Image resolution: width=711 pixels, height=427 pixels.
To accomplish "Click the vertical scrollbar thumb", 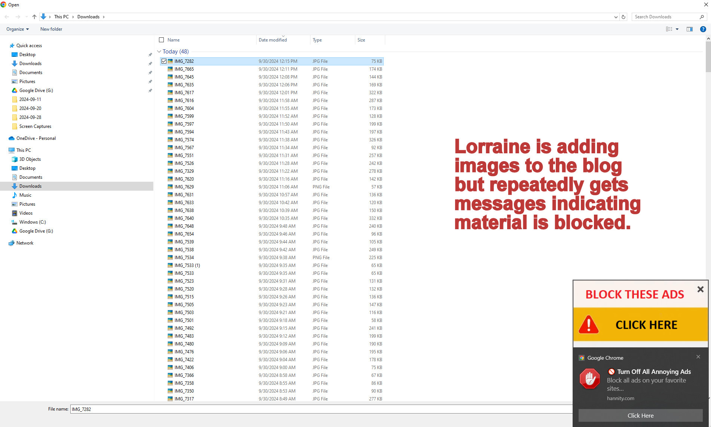I will 708,56.
